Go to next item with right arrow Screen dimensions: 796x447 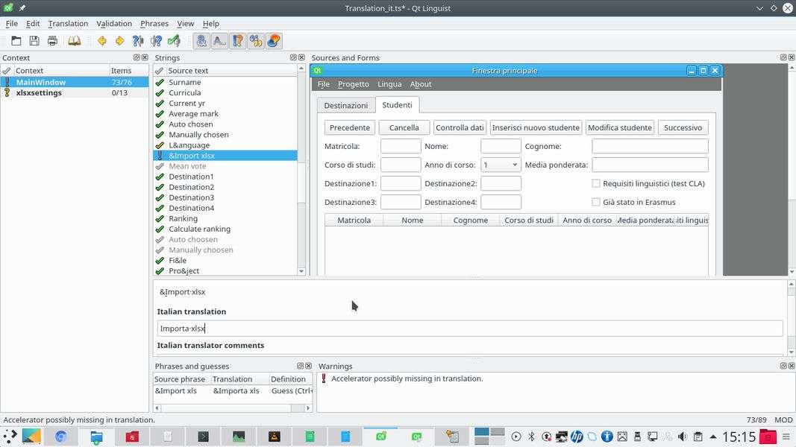(x=119, y=41)
